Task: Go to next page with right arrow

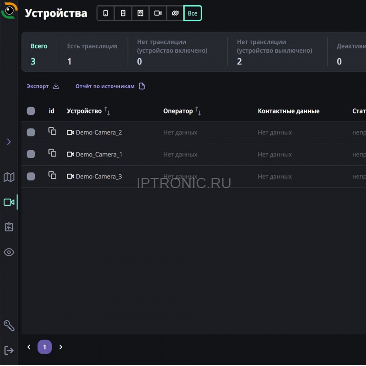Action: [x=61, y=347]
